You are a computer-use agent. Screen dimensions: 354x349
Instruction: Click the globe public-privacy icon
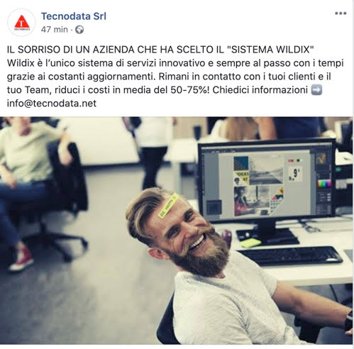pyautogui.click(x=79, y=30)
